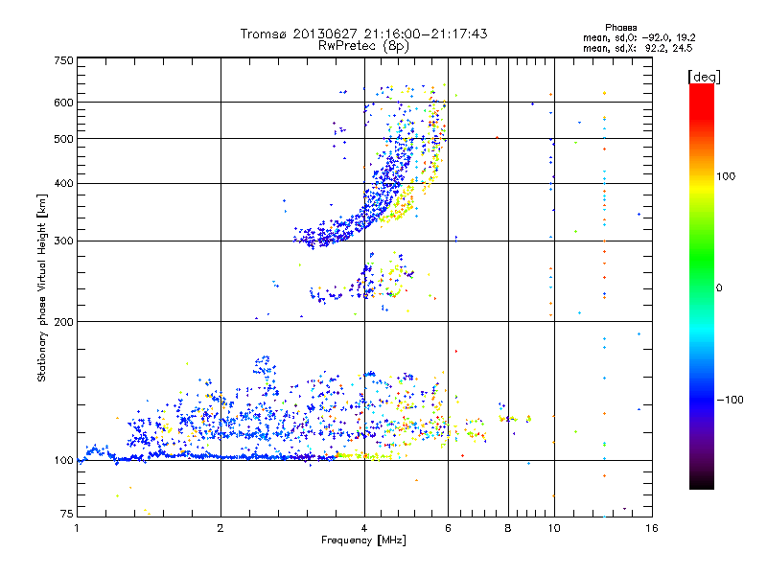The height and width of the screenshot is (575, 767).
Task: Click the plot title 'Tromsø 20130627 21:16:00-21:17:43'
Action: point(363,34)
